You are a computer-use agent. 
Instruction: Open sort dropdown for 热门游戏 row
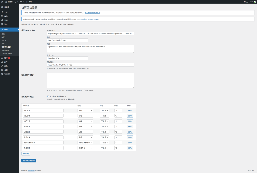click(x=104, y=116)
